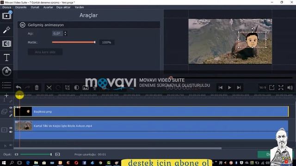Open the Windows Start menu
Viewport: 296px width, 166px height.
(x=4, y=163)
